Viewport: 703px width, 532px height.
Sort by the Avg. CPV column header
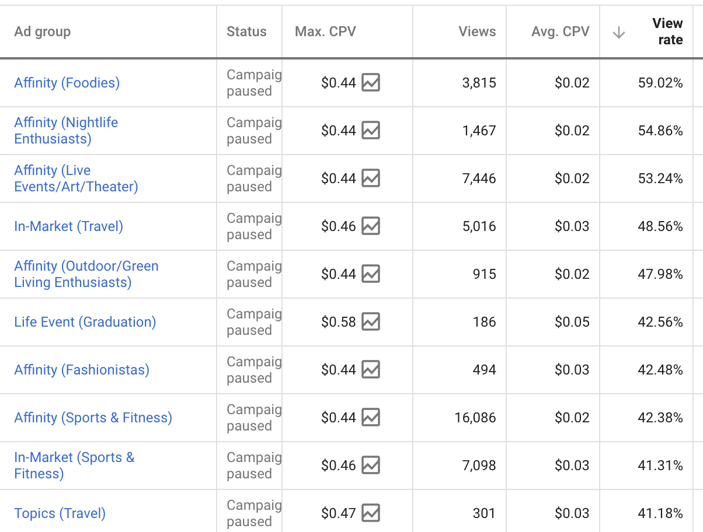coord(561,32)
